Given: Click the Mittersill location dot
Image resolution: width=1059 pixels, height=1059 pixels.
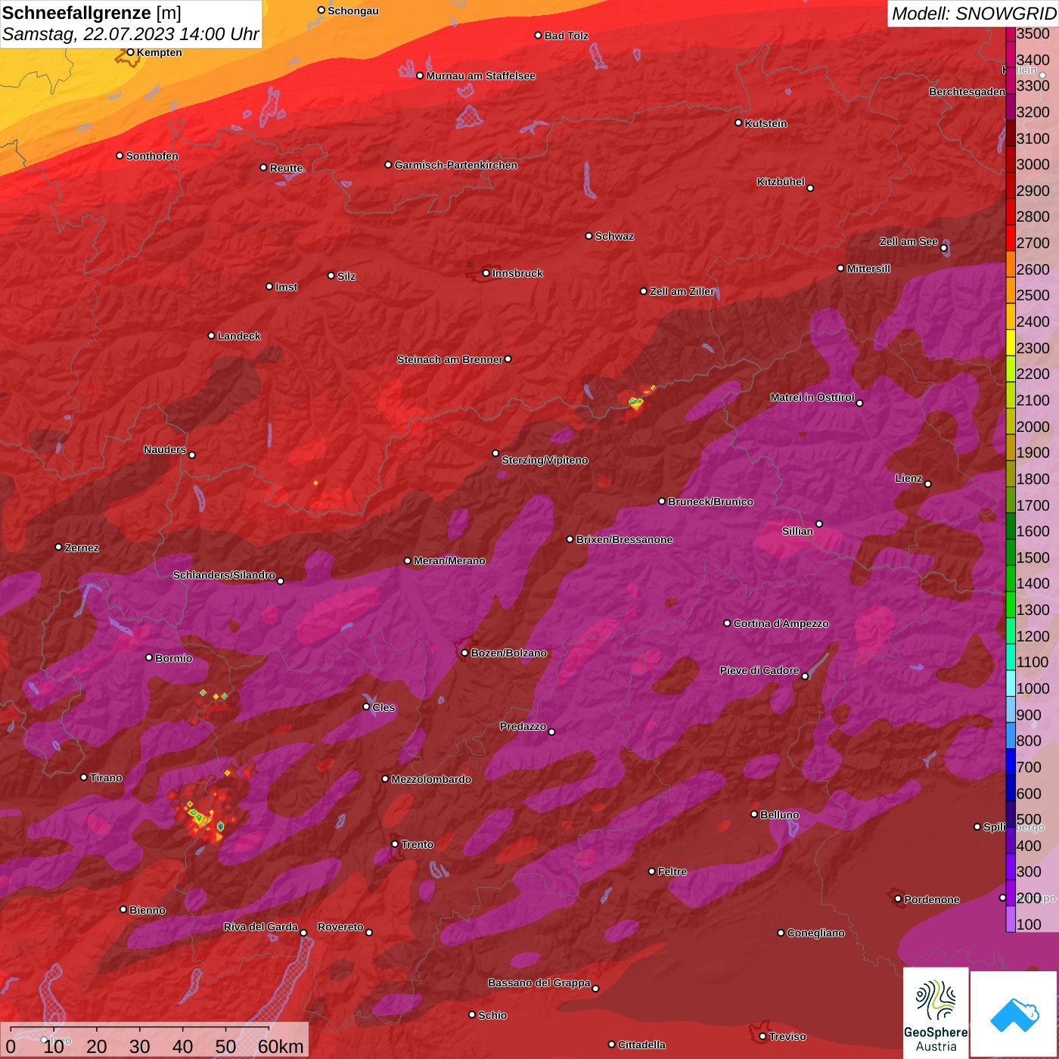Looking at the screenshot, I should [840, 268].
